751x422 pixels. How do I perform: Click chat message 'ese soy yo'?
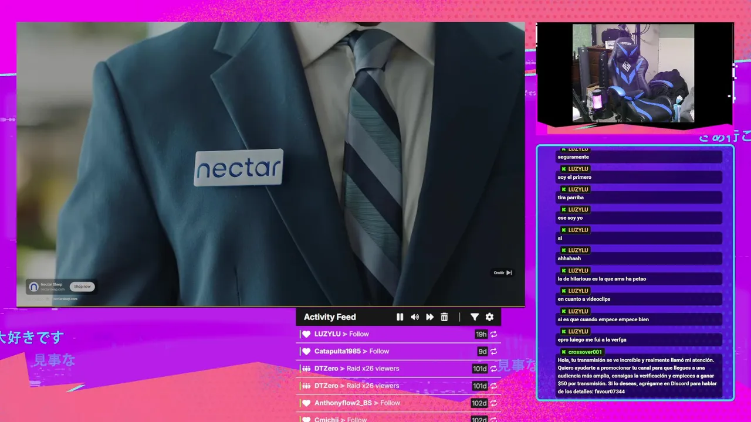tap(639, 218)
